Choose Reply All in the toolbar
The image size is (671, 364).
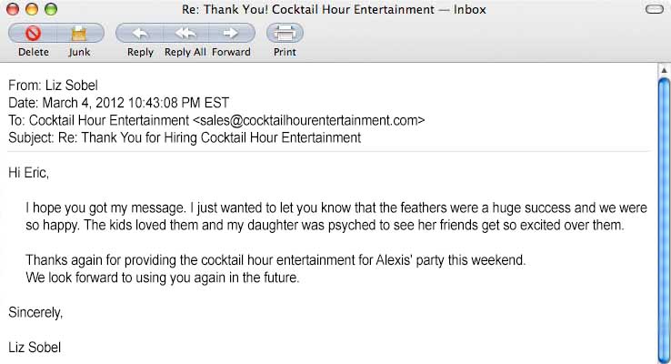185,34
